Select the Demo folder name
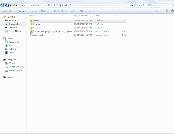This screenshot has height=134, width=174. tap(36, 21)
